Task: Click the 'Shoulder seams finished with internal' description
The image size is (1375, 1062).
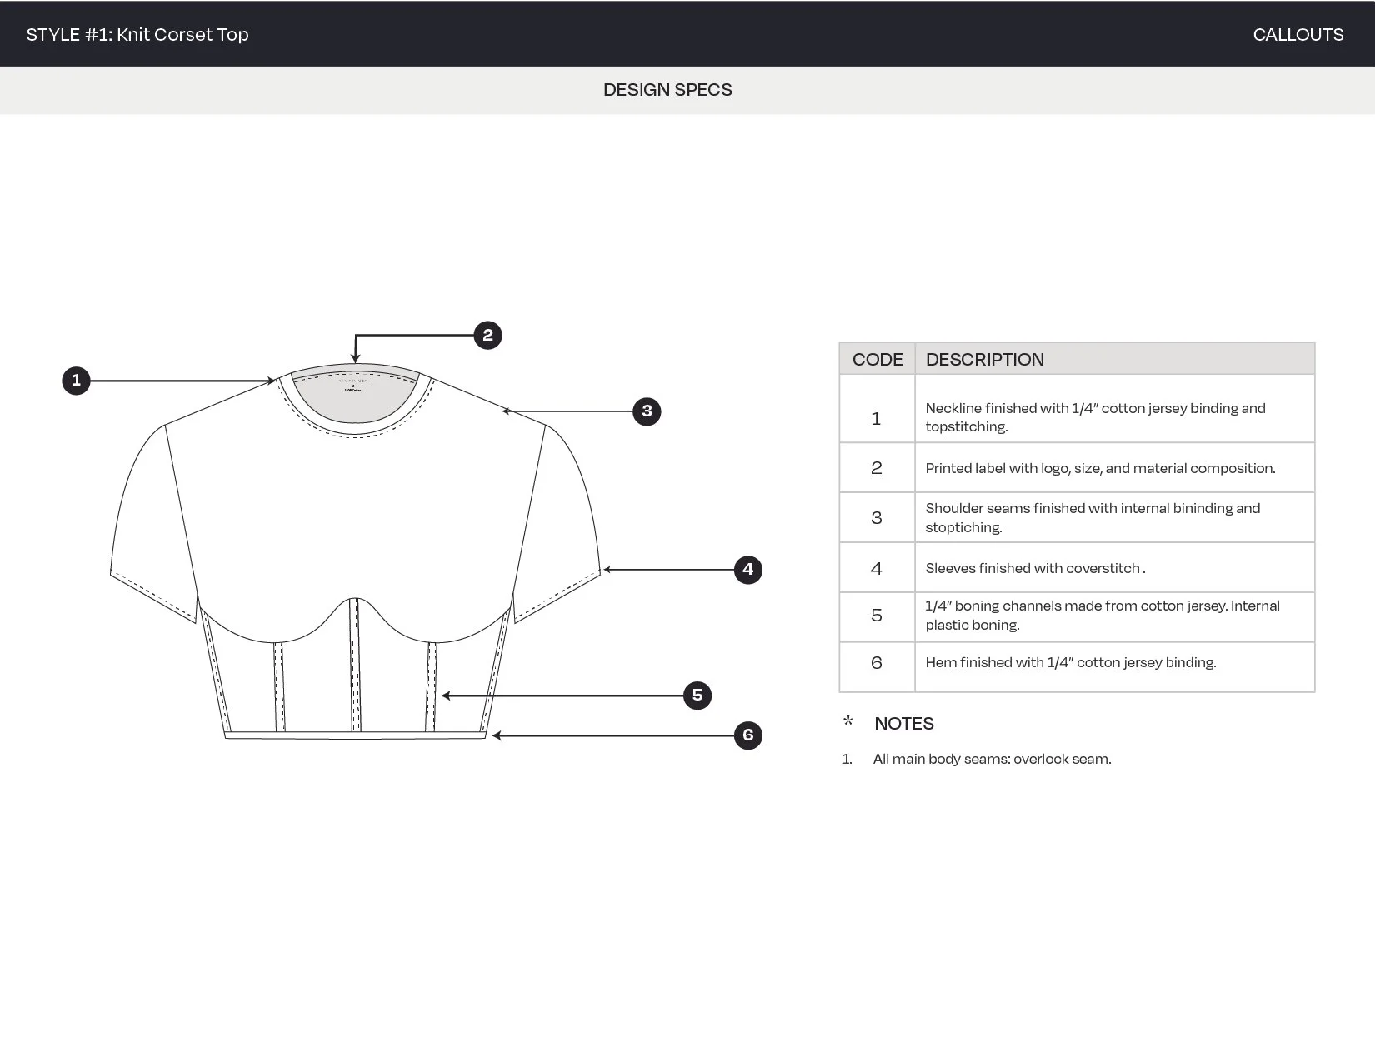Action: [x=1092, y=517]
